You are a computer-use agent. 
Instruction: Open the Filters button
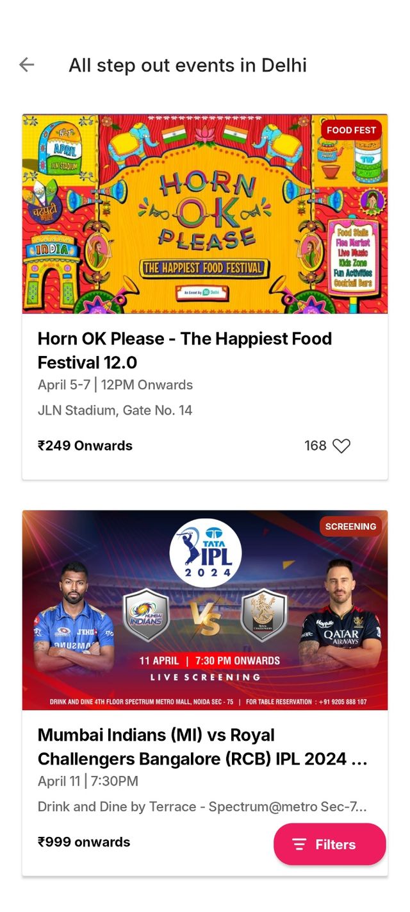click(x=330, y=845)
